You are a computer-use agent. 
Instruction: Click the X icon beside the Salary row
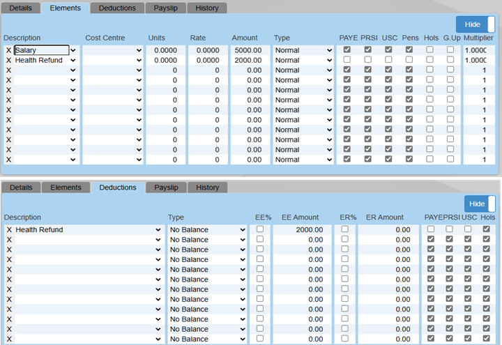click(8, 51)
